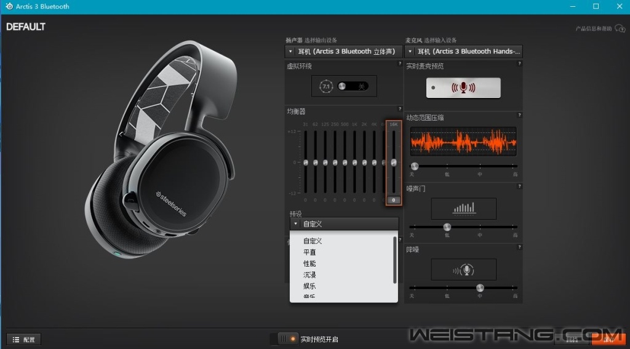Click the highlighted 16K equalizer slider knob
Viewport: 630px width, 349px height.
tap(394, 162)
